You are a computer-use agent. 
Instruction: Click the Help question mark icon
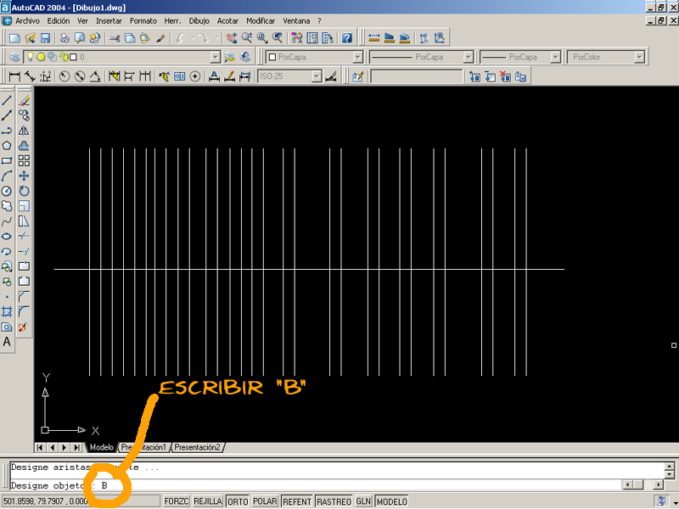[347, 38]
